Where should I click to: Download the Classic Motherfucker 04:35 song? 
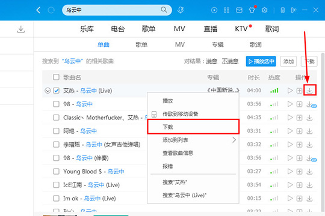point(309,118)
